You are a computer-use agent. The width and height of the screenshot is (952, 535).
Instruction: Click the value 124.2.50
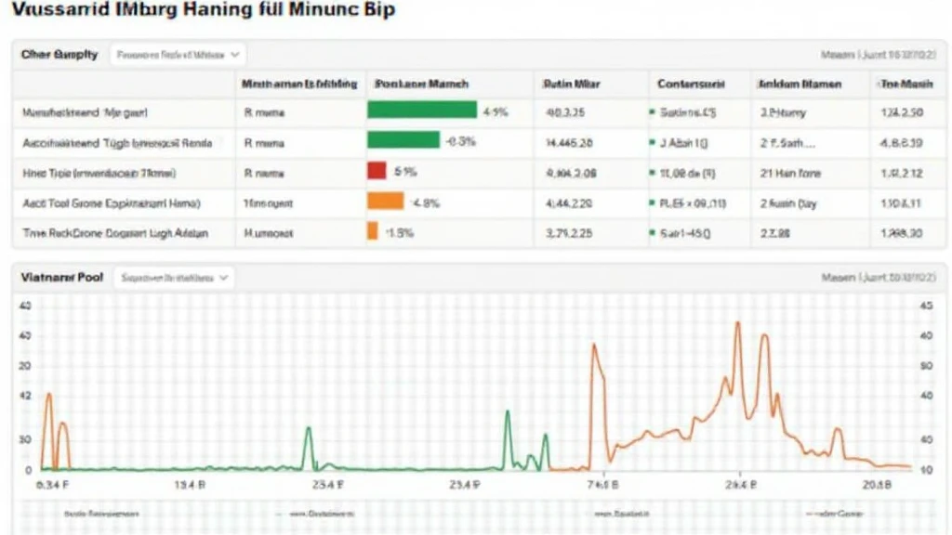pos(902,112)
